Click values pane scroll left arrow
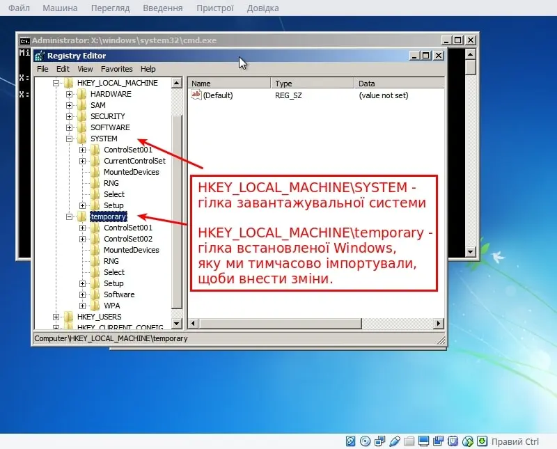Screen dimensions: 557x449 pyautogui.click(x=193, y=323)
